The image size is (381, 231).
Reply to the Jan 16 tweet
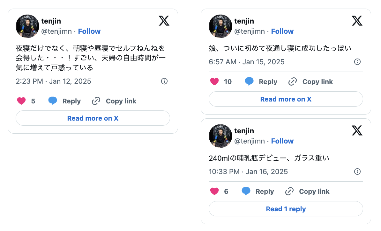pos(258,192)
